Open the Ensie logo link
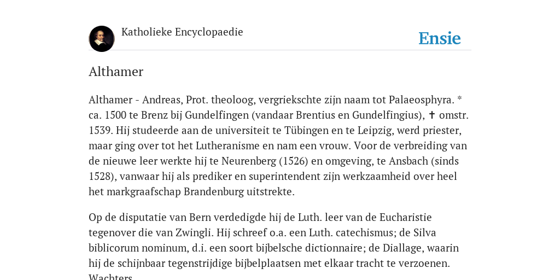This screenshot has height=280, width=560. [x=440, y=38]
